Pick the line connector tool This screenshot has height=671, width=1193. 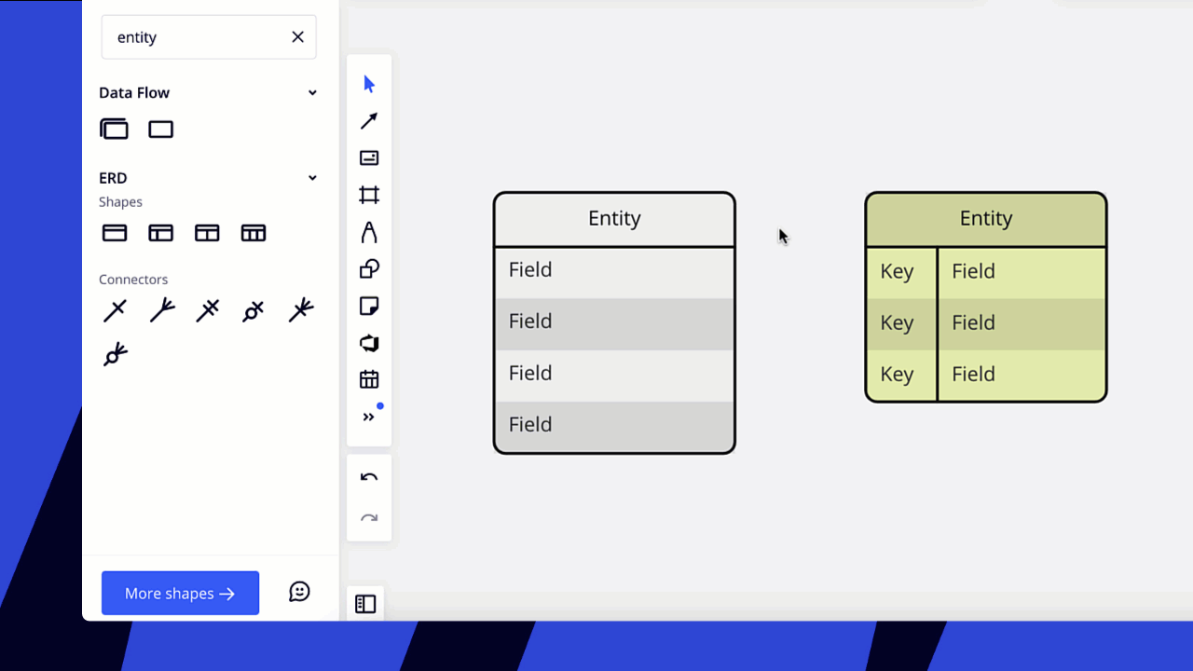point(369,120)
